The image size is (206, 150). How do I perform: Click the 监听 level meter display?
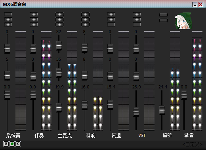point(175,81)
